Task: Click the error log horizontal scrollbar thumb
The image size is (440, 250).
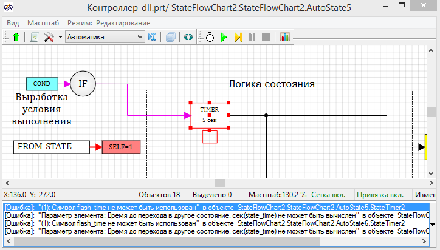Action: pyautogui.click(x=167, y=241)
